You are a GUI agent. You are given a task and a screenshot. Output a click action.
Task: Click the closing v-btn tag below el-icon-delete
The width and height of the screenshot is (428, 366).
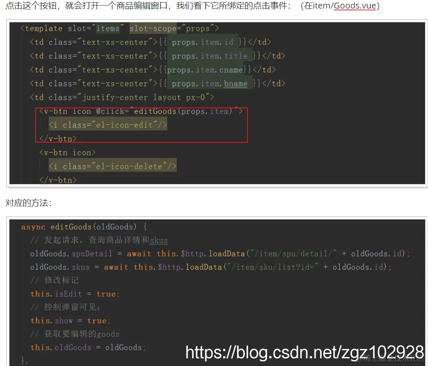point(58,180)
